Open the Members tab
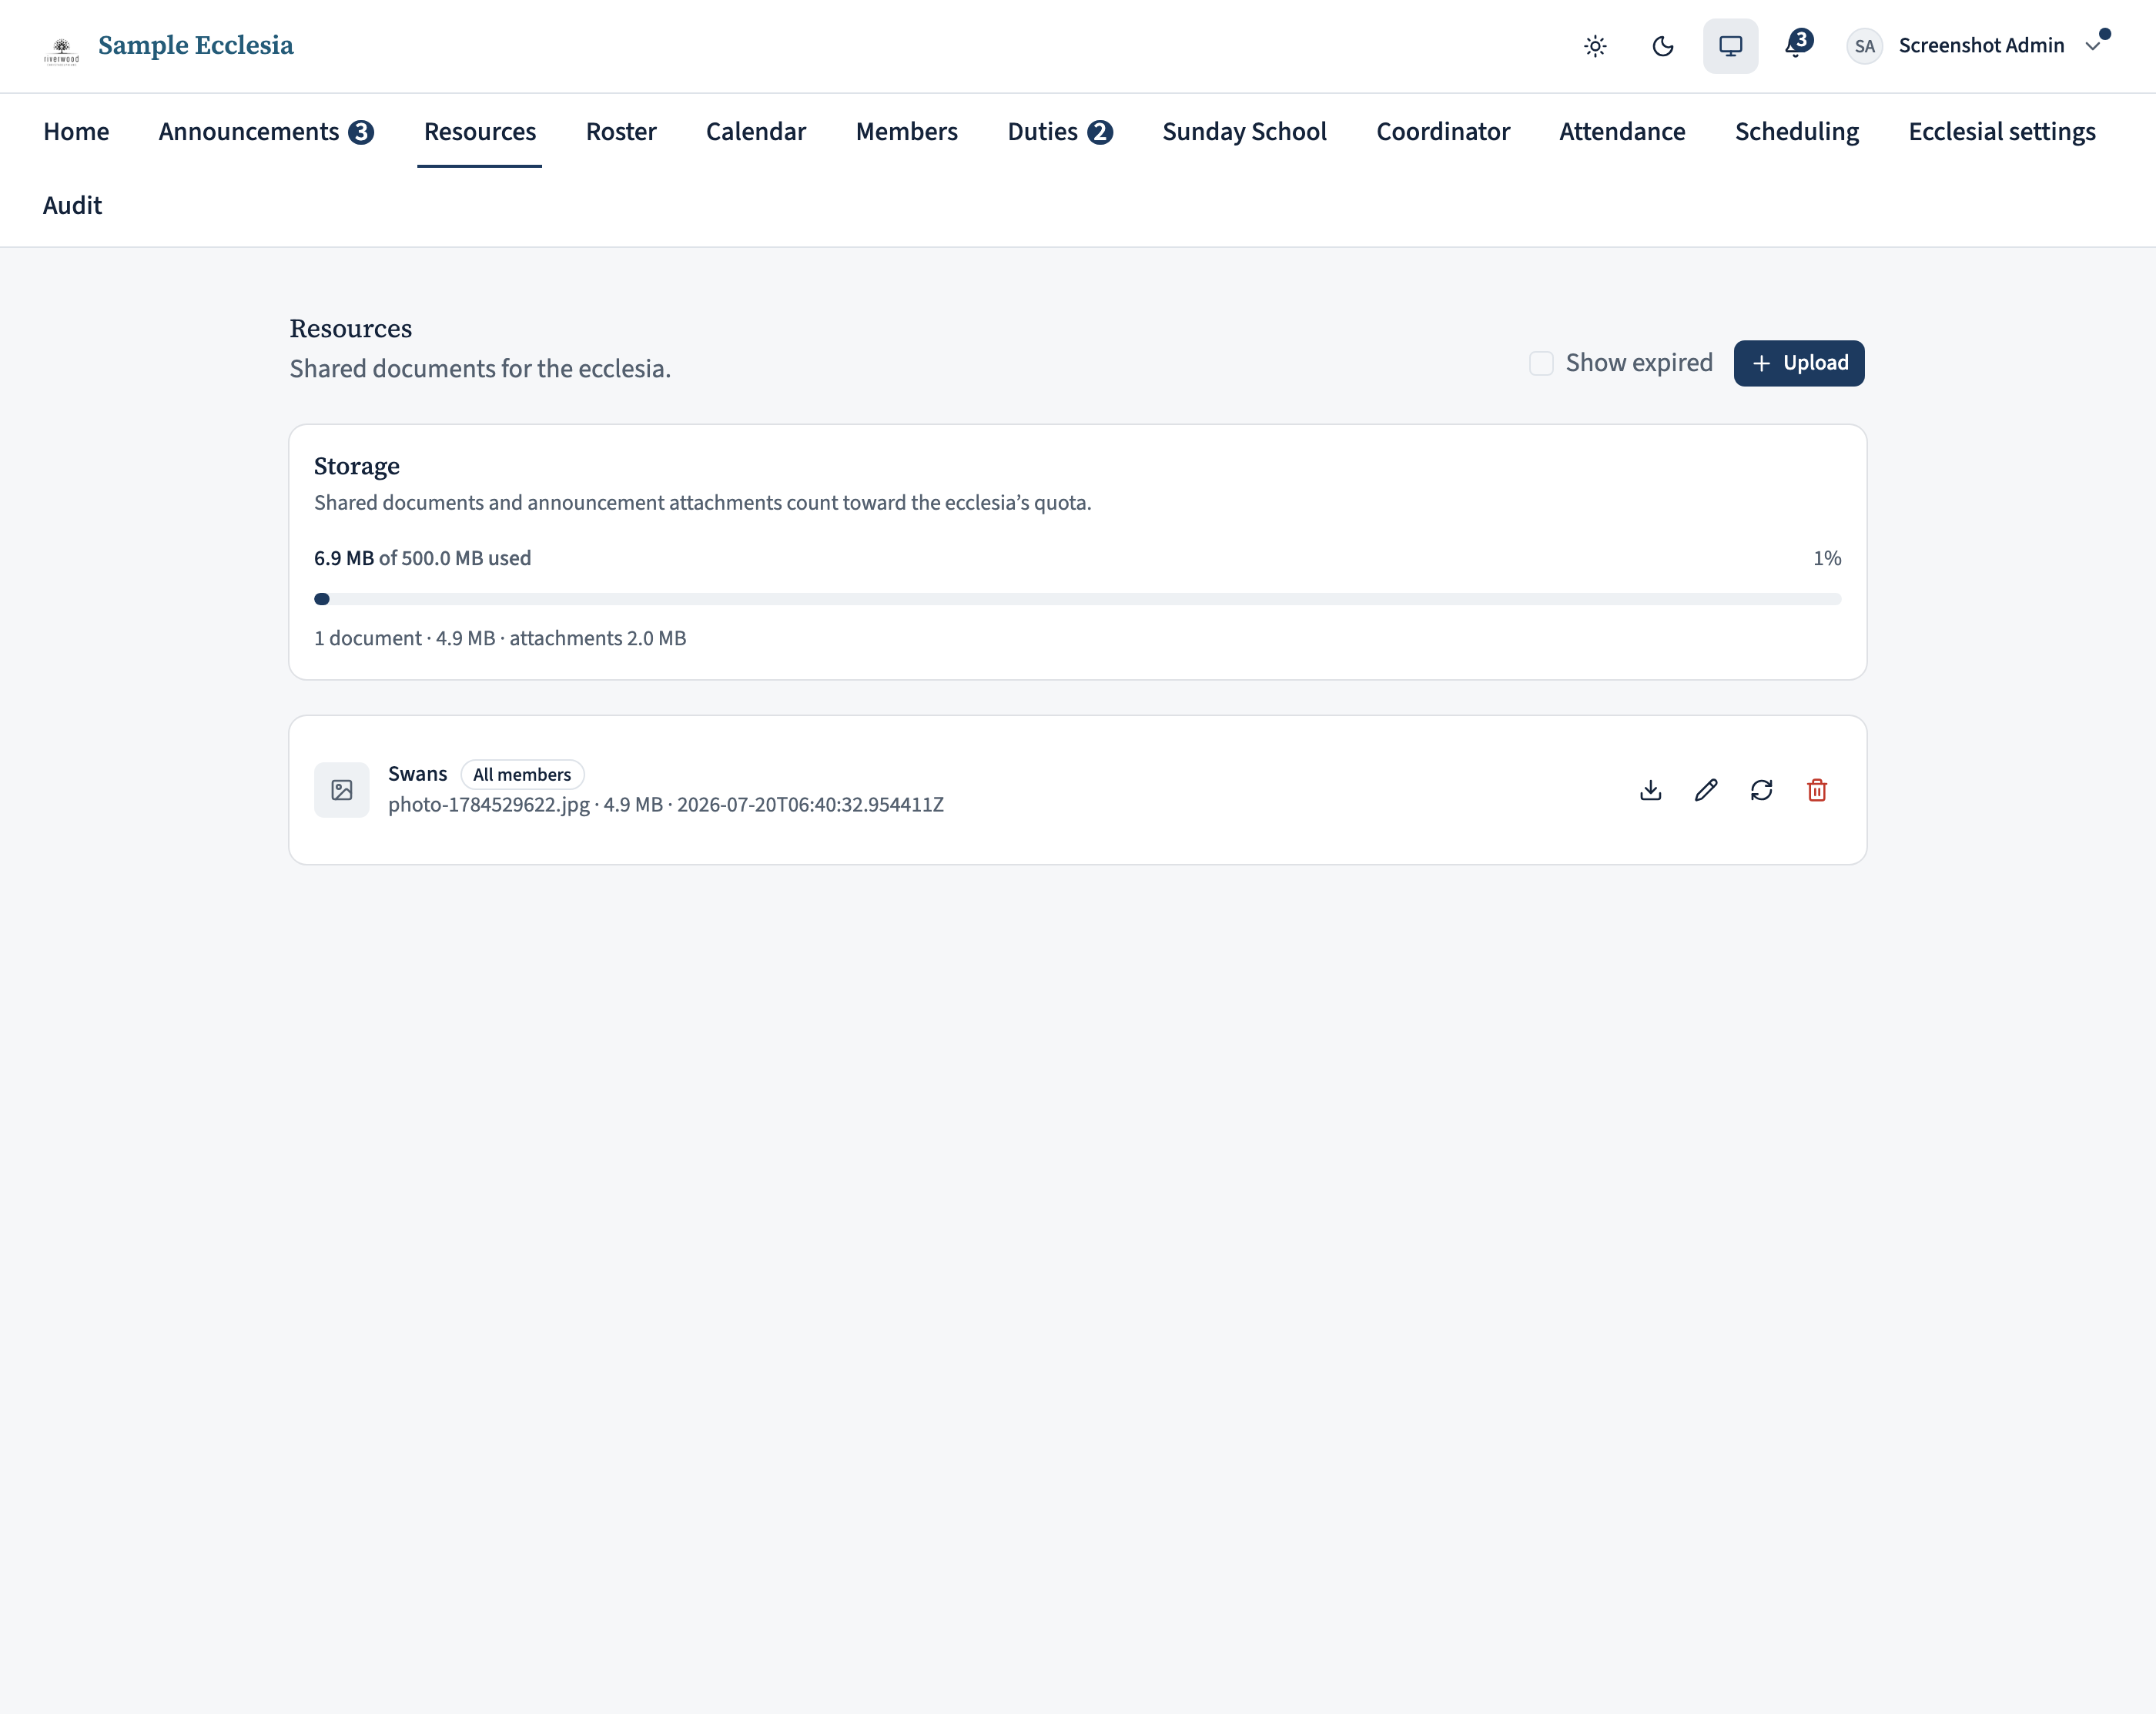Screen dimensions: 2156x1714 [907, 131]
